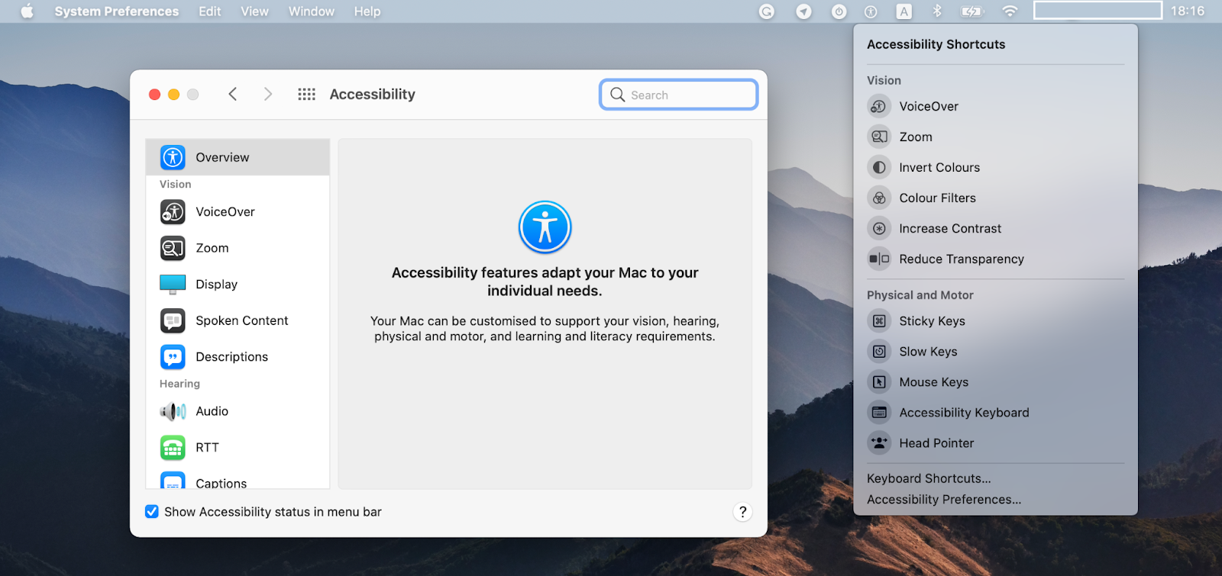Enable Sticky Keys in the shortcuts panel
Viewport: 1222px width, 576px height.
(995, 321)
